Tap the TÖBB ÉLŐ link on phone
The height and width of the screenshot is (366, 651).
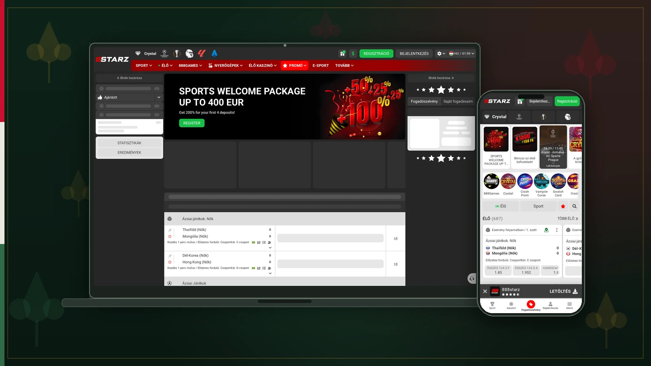[x=568, y=218]
